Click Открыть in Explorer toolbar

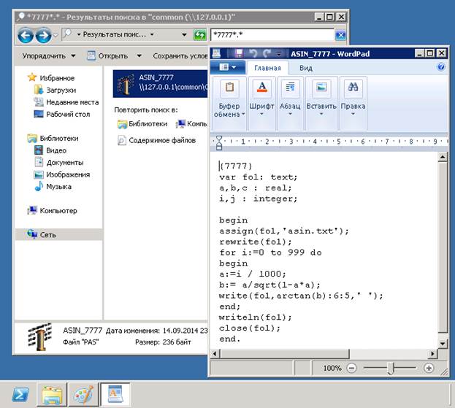(107, 55)
